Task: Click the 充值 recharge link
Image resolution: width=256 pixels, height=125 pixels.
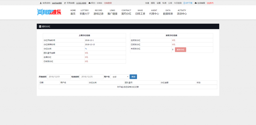Action: tap(147, 3)
